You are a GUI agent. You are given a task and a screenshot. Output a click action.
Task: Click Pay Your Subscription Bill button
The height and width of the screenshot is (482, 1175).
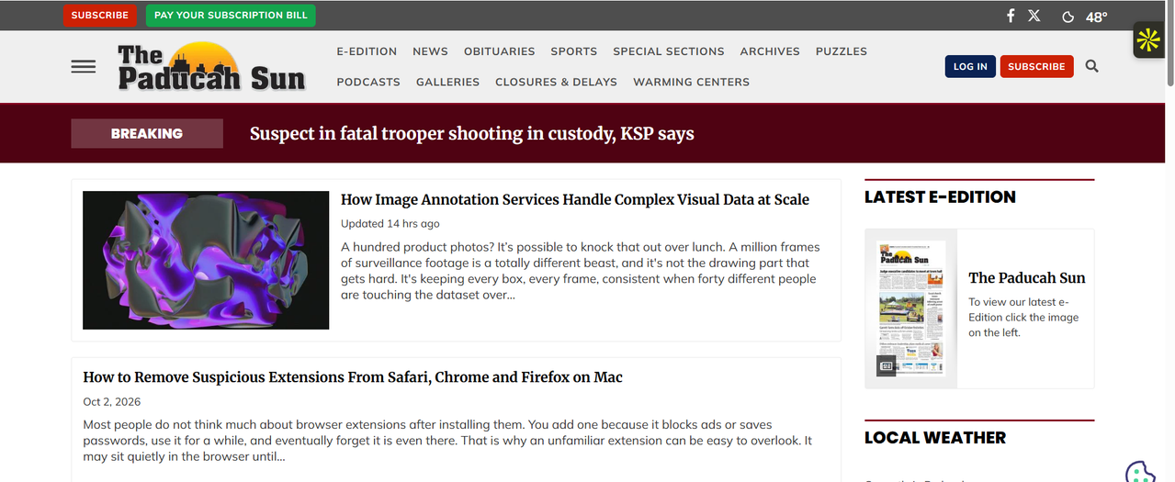tap(231, 15)
